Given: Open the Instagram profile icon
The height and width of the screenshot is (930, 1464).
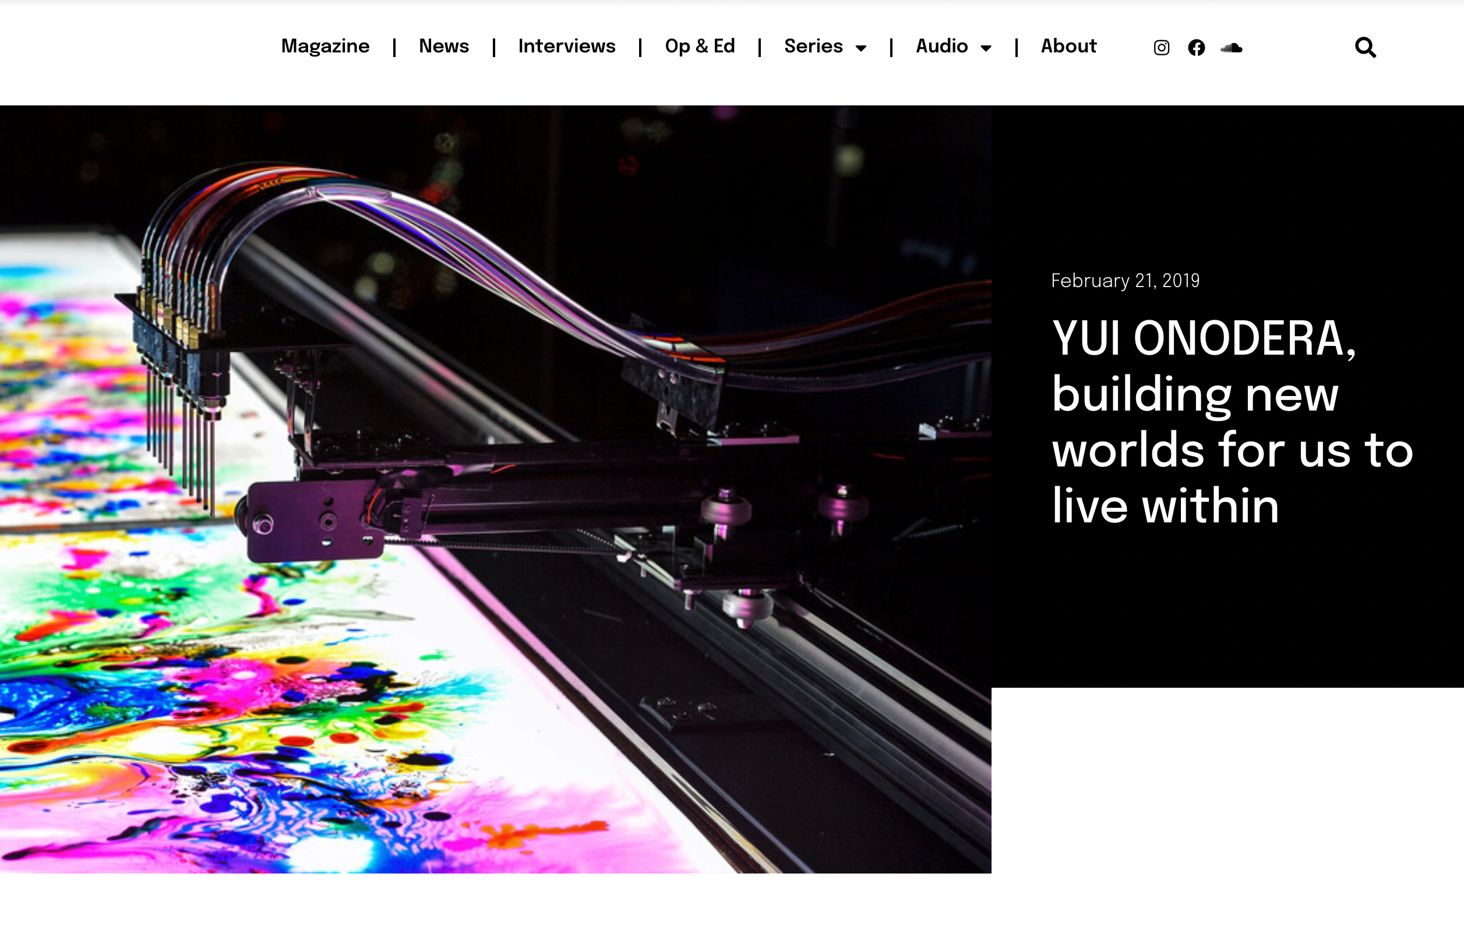Looking at the screenshot, I should 1161,47.
